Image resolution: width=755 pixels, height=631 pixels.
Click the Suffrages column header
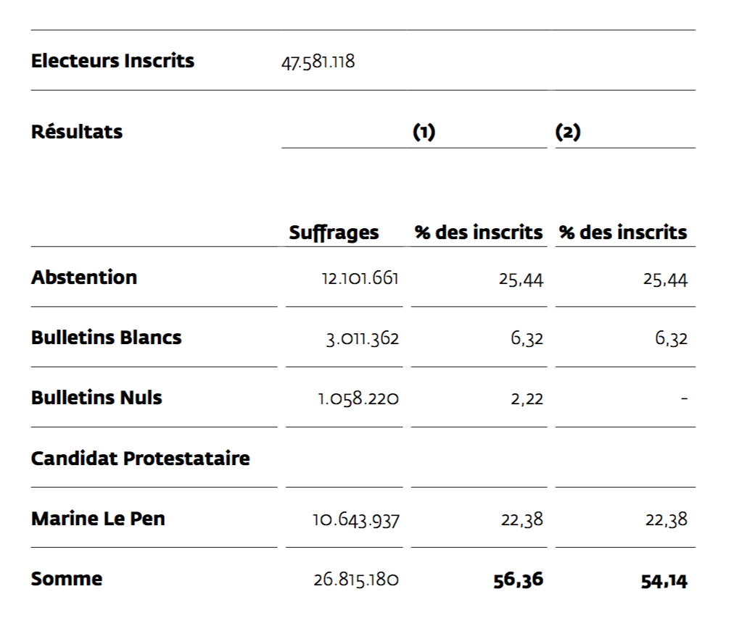pyautogui.click(x=334, y=233)
